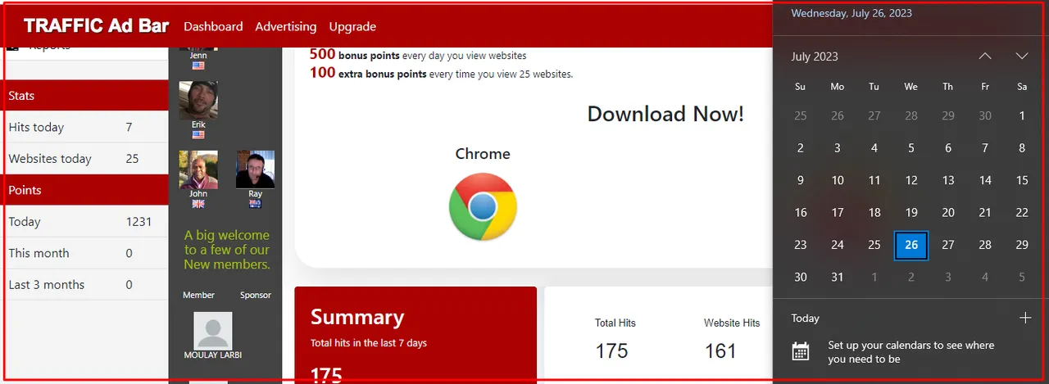Select July 10 in calendar
Image resolution: width=1049 pixels, height=384 pixels.
[837, 180]
